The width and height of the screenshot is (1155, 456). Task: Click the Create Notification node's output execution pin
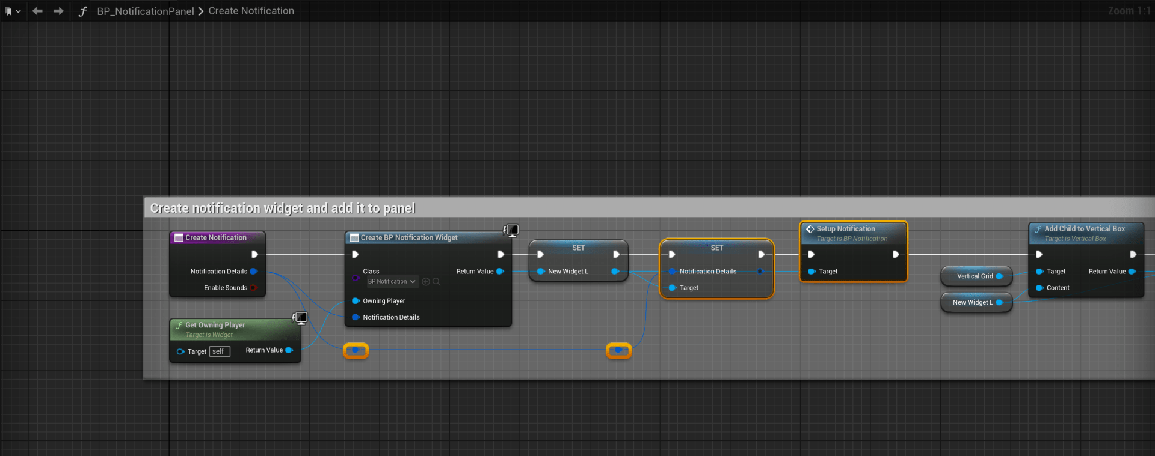254,254
